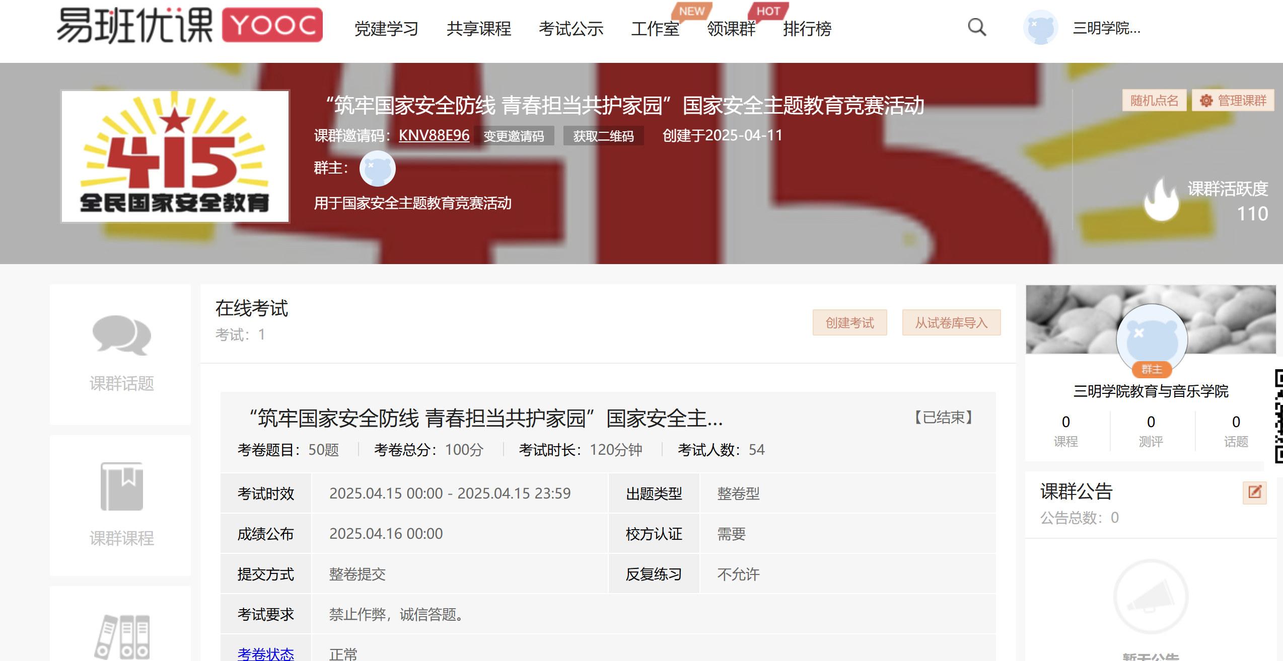Click 获取二维码 button
Screen dimensions: 1283x661
click(603, 136)
